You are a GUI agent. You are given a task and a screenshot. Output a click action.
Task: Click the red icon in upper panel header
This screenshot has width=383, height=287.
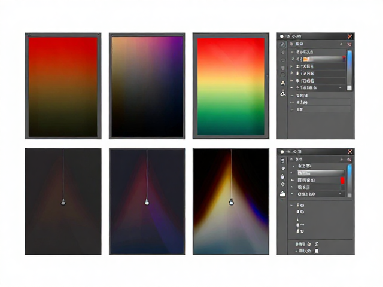tap(349, 44)
